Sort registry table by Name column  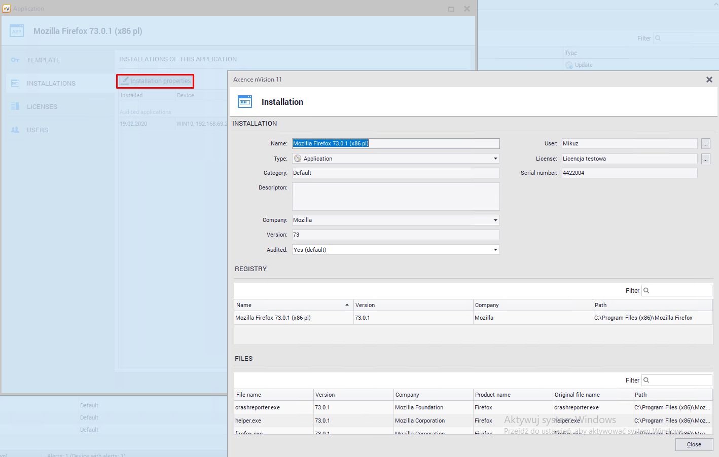(293, 305)
